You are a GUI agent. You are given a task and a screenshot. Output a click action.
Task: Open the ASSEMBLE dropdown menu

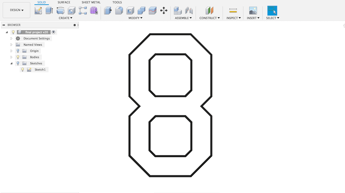[183, 18]
